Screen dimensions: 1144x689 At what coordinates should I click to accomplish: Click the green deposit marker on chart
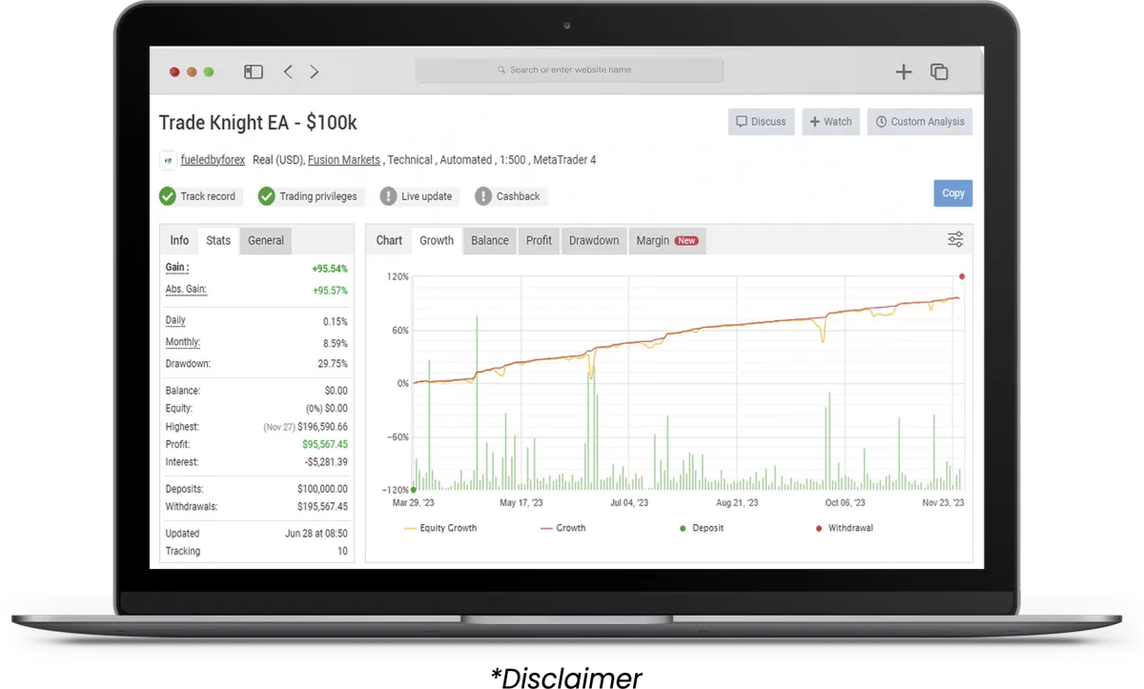point(414,490)
